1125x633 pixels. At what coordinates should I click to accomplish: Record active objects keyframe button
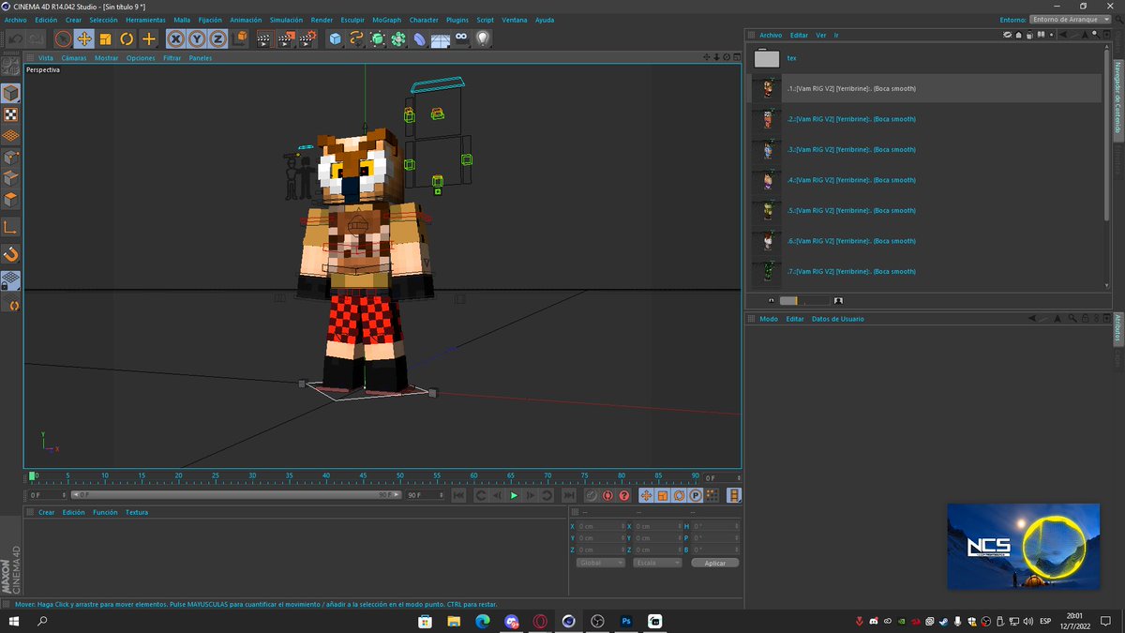[592, 495]
